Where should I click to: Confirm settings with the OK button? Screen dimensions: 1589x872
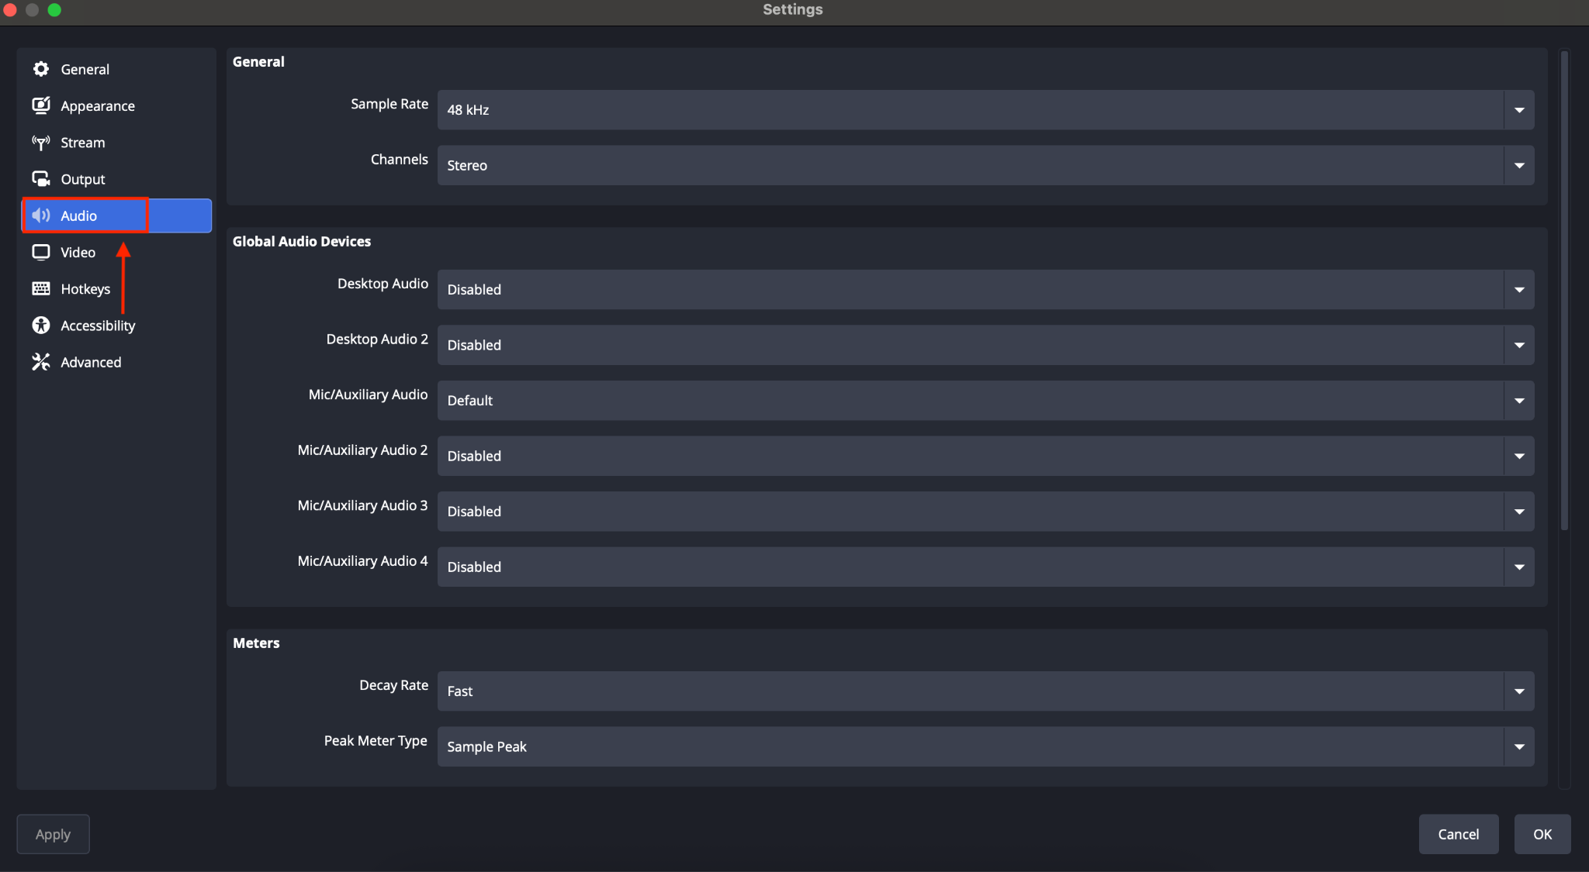(x=1542, y=834)
